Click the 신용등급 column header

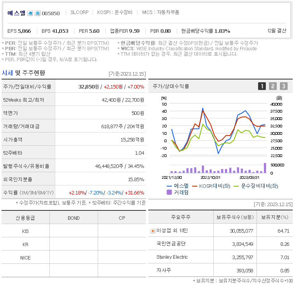[25, 218]
